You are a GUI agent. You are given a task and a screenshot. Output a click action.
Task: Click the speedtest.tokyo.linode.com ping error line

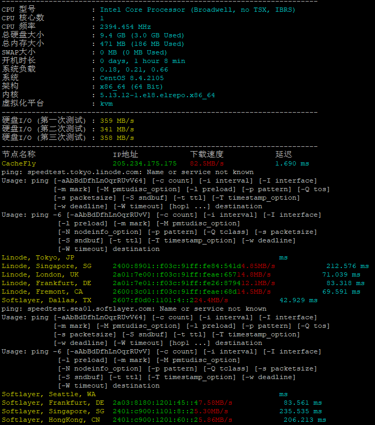pyautogui.click(x=128, y=172)
